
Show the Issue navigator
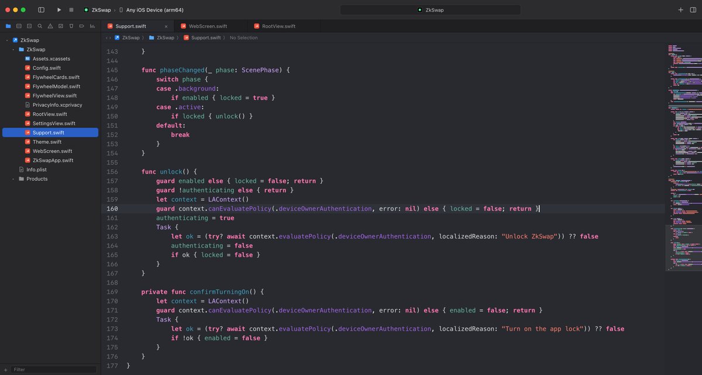tap(50, 26)
